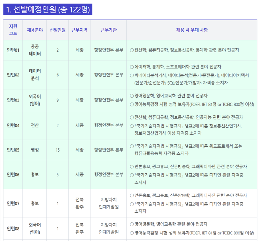The height and width of the screenshot is (241, 260).
Task: Select the '인턴05' code cell
Action: pyautogui.click(x=13, y=150)
